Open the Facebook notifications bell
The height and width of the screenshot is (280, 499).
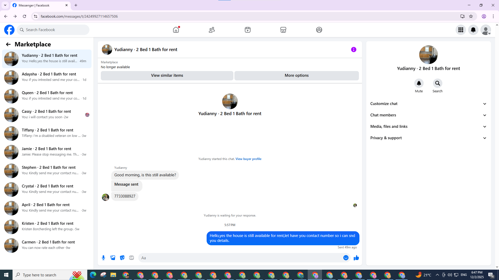[473, 30]
